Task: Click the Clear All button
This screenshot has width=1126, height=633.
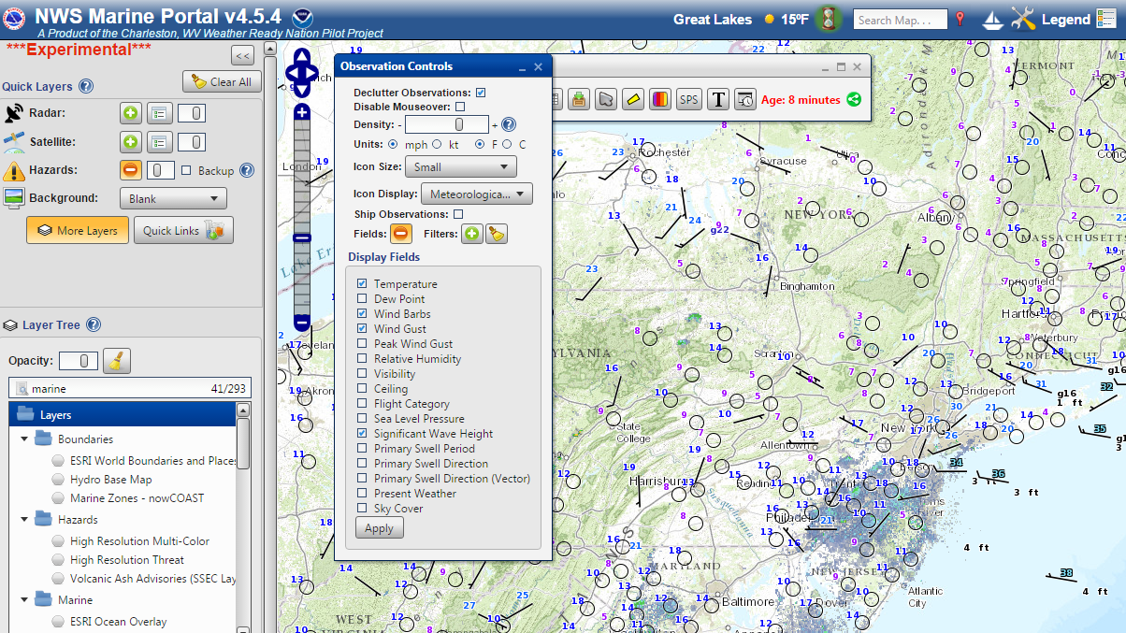Action: pyautogui.click(x=221, y=81)
